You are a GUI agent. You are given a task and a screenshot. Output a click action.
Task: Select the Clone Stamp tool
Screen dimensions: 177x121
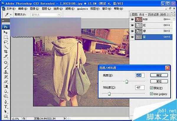point(6,72)
